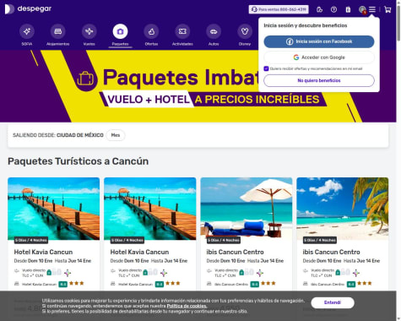Click the CIUDAD DE MÉXICO departure text
This screenshot has width=401, height=321.
(x=80, y=135)
